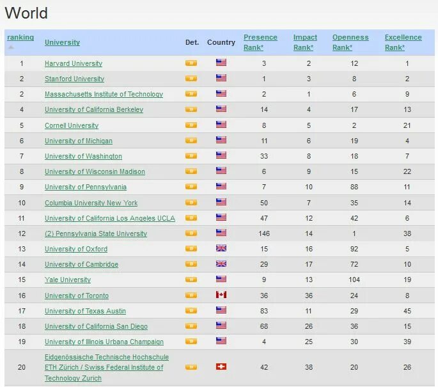The height and width of the screenshot is (387, 438).
Task: Click the UK flag in Cambridge row
Action: [221, 264]
